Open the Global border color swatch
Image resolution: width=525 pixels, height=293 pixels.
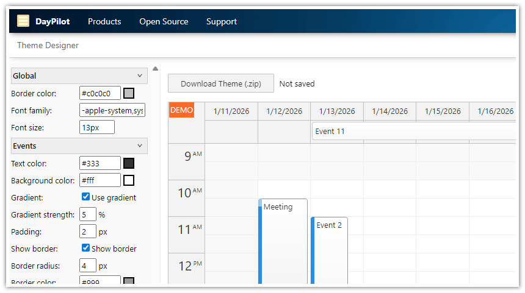point(129,94)
